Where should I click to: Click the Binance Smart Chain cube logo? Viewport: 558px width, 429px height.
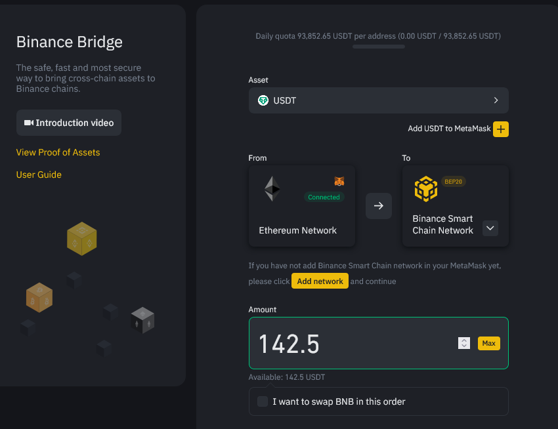pos(425,189)
